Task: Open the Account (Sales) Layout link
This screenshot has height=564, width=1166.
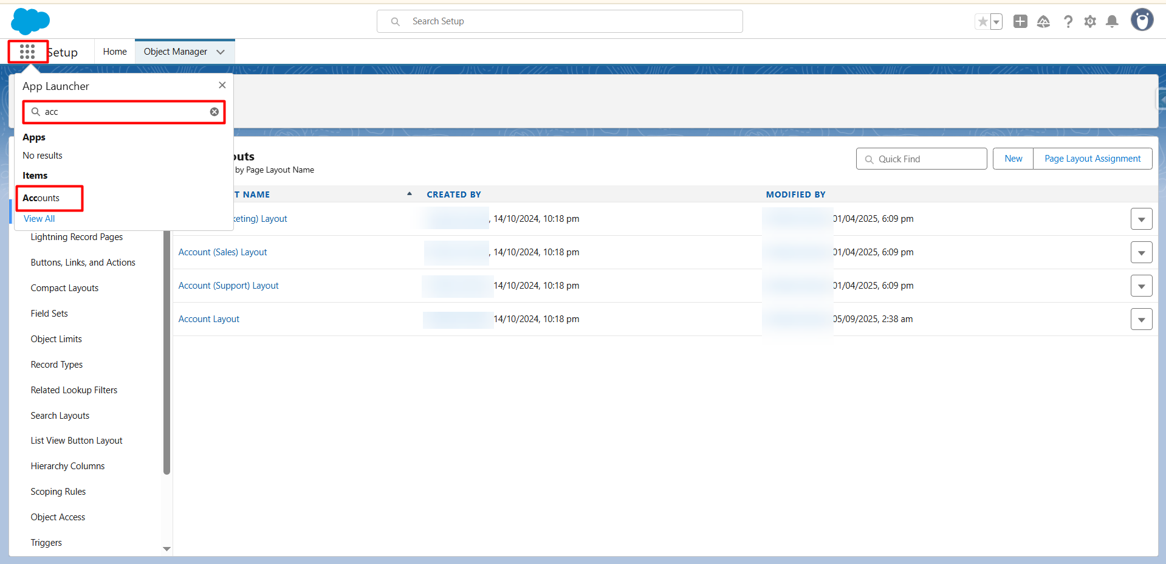Action: coord(222,252)
